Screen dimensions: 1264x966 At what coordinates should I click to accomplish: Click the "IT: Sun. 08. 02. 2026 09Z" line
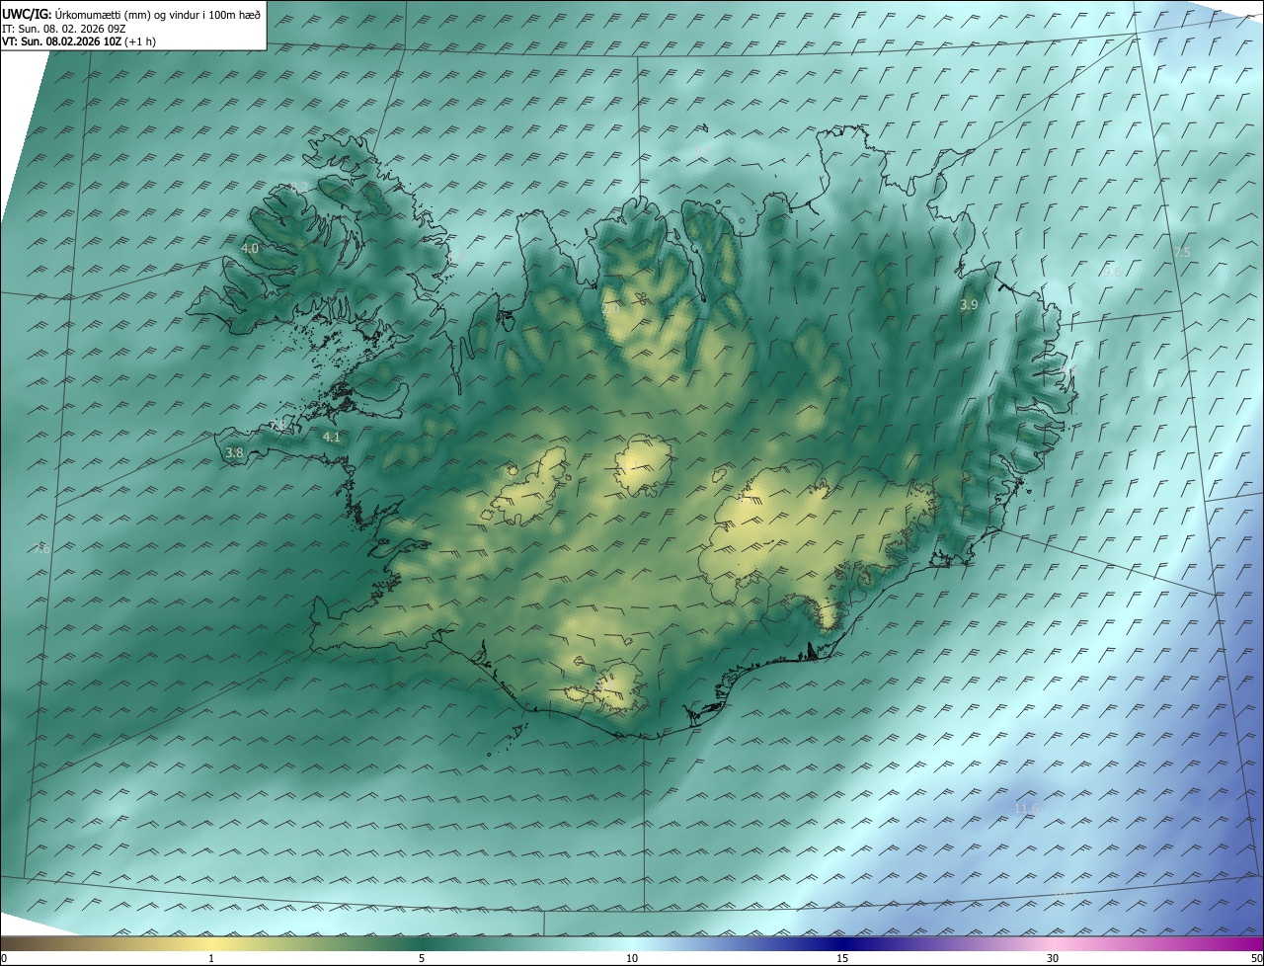tap(64, 29)
